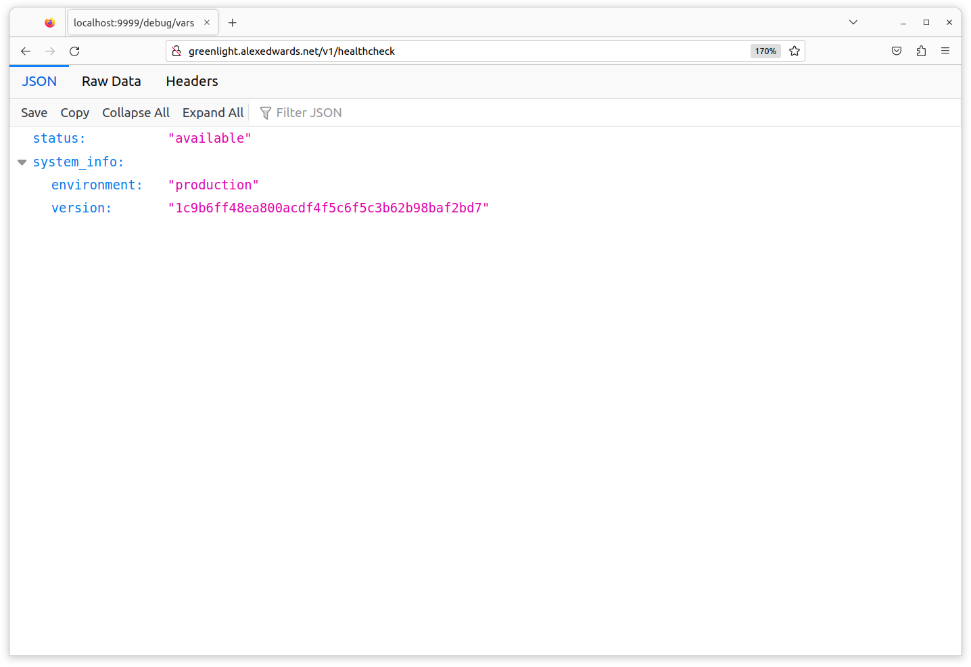The height and width of the screenshot is (667, 971).
Task: Open the Pocket save icon
Action: pyautogui.click(x=897, y=51)
